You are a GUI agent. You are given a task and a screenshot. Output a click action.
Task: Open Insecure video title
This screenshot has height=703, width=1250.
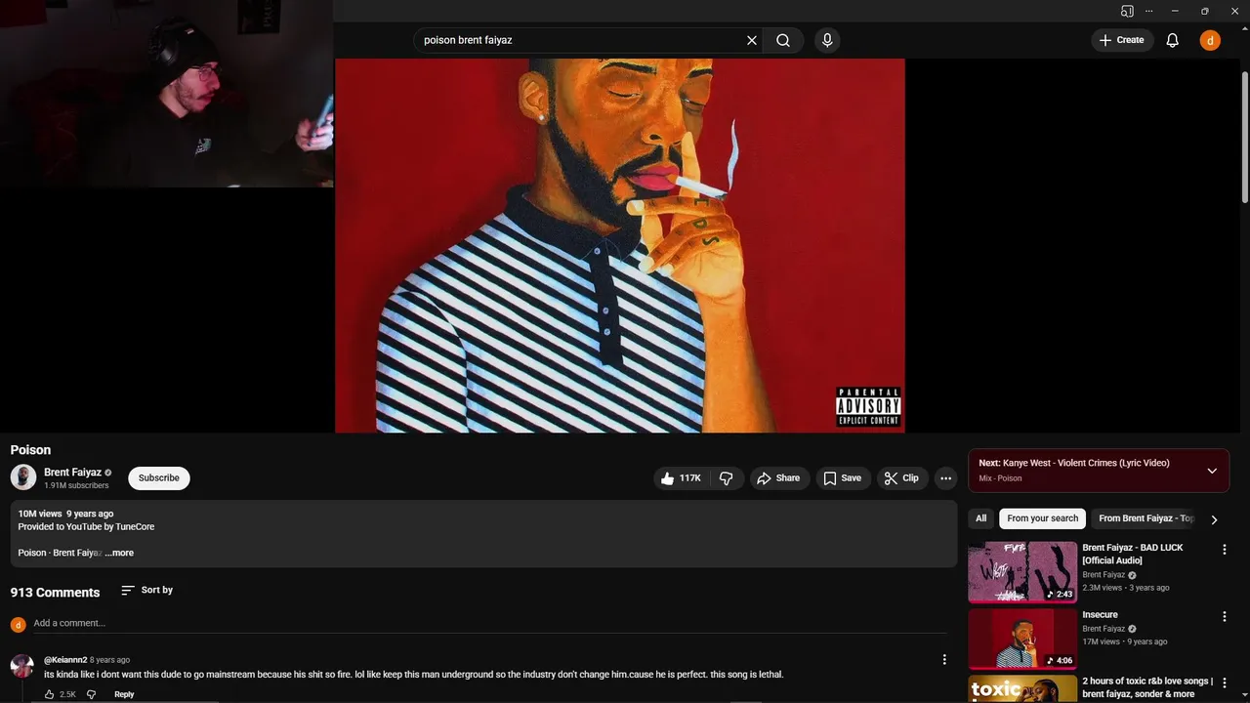click(1100, 615)
